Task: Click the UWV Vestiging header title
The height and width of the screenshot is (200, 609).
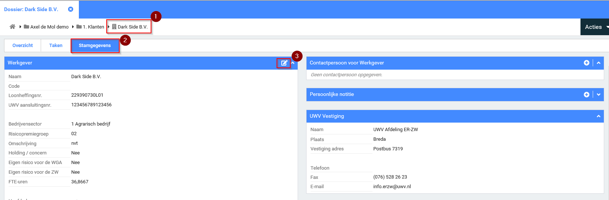Action: coord(327,116)
